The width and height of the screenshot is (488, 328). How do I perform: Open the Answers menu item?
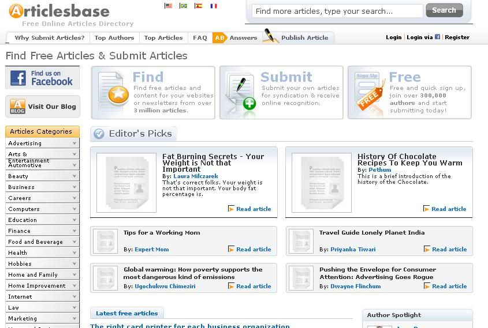coord(243,37)
